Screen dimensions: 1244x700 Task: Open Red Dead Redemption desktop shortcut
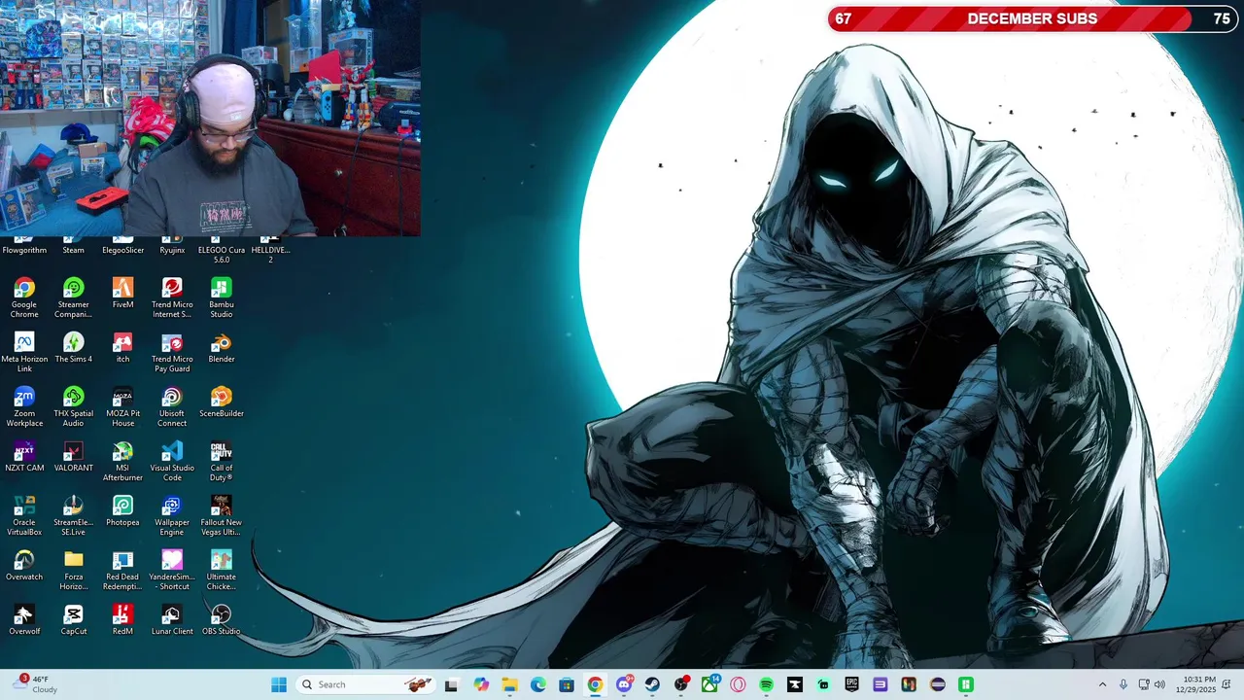click(122, 570)
